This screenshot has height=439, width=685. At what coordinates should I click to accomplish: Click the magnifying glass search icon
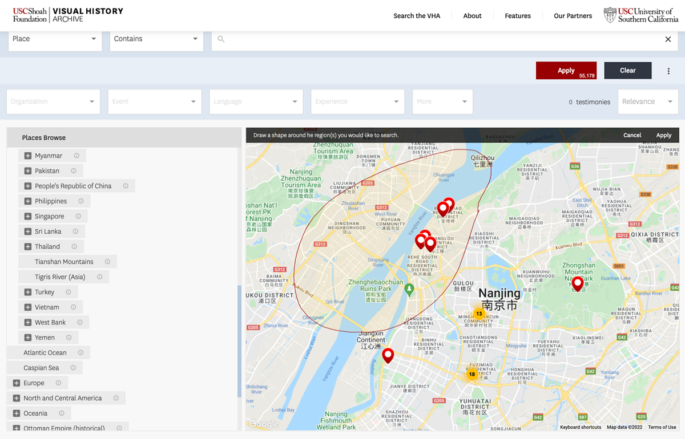click(220, 39)
